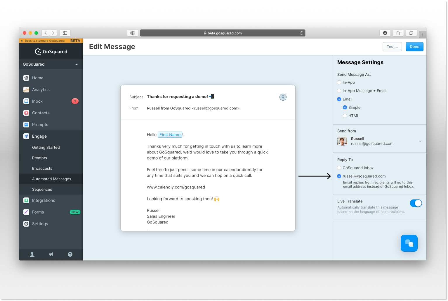Click the megaphone announcements icon
The height and width of the screenshot is (301, 448).
tap(51, 254)
